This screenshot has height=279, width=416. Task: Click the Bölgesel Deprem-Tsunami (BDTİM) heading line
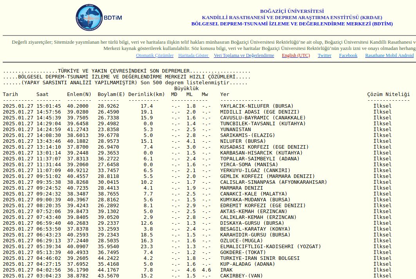tap(292, 24)
